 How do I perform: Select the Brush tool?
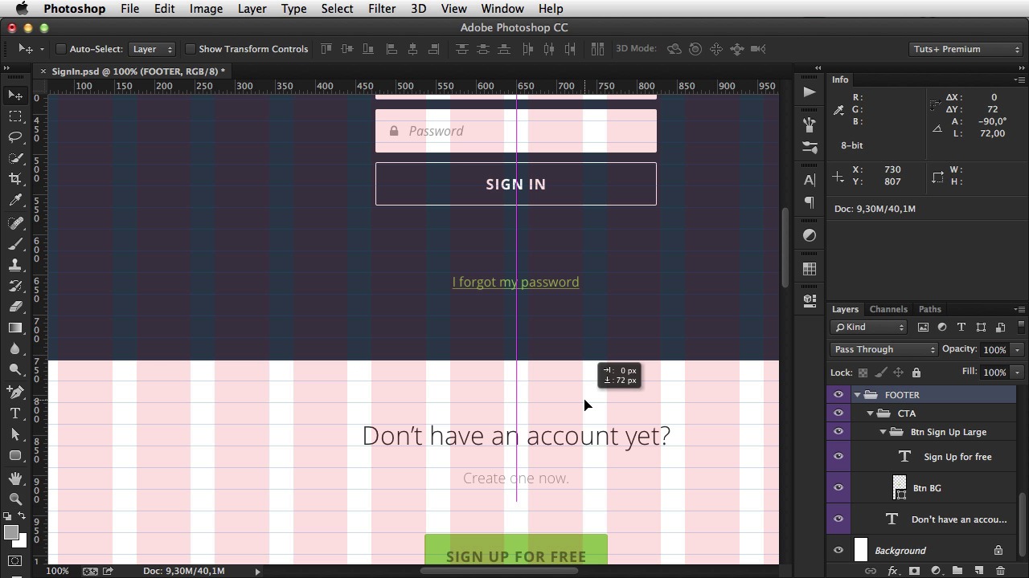click(x=15, y=244)
